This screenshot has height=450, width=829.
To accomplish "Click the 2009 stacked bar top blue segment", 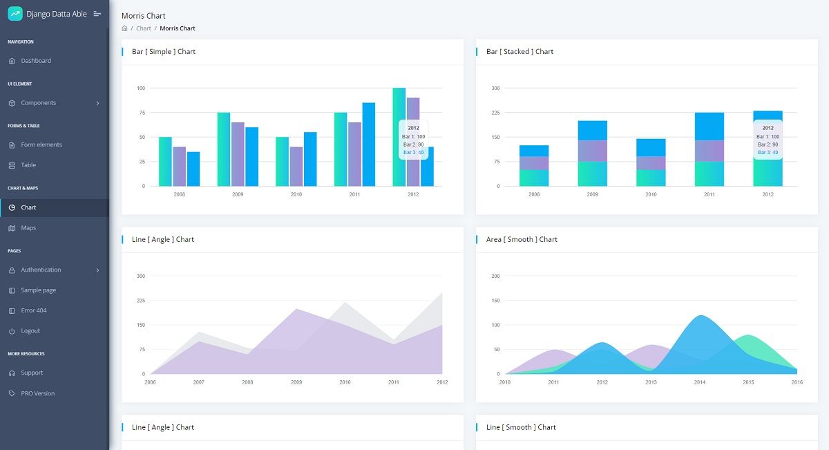I will click(x=593, y=131).
